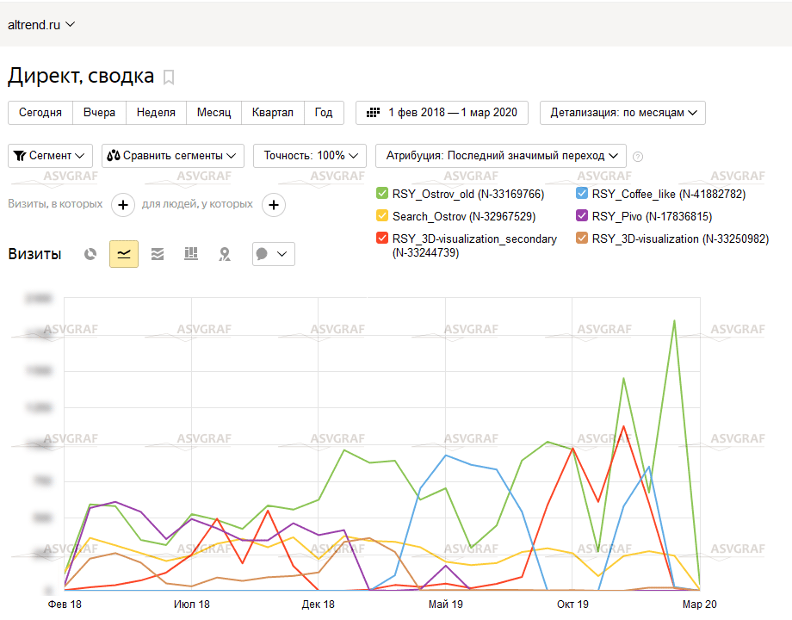Toggle Search_Ostrov series checkbox
Screen dimensions: 792x620
(x=382, y=216)
